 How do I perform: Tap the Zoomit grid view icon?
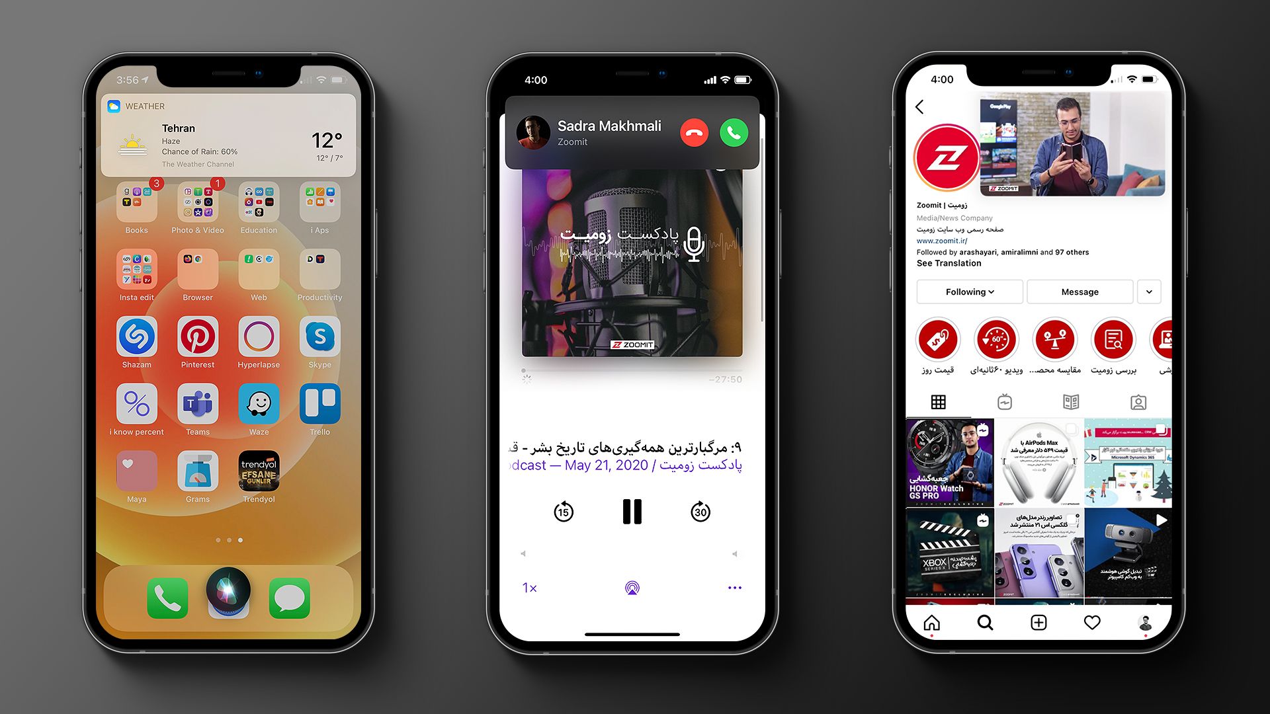(938, 403)
